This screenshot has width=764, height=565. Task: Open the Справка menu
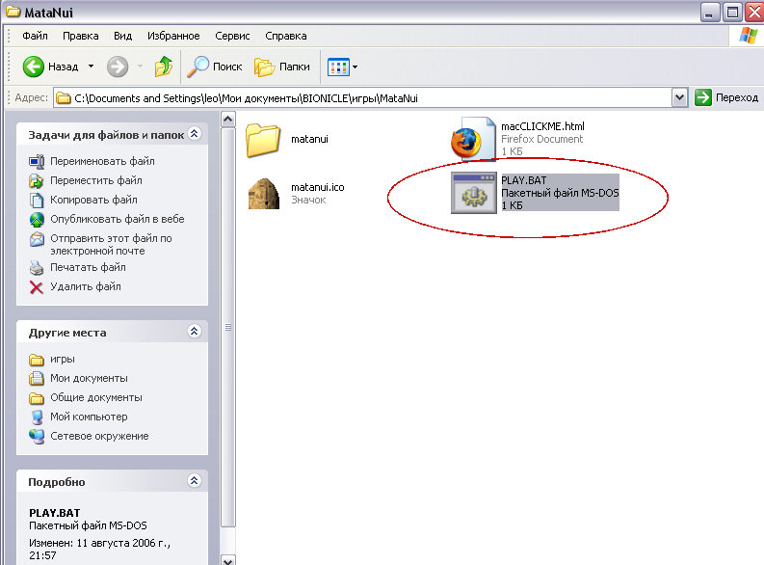click(x=286, y=36)
